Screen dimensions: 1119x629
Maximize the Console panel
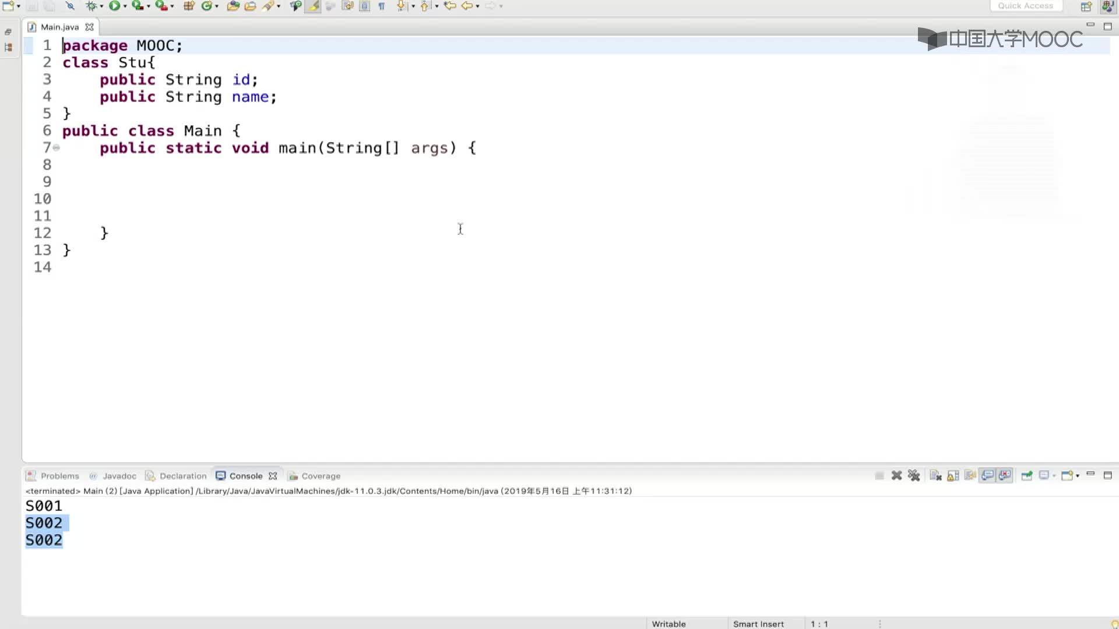click(1108, 475)
